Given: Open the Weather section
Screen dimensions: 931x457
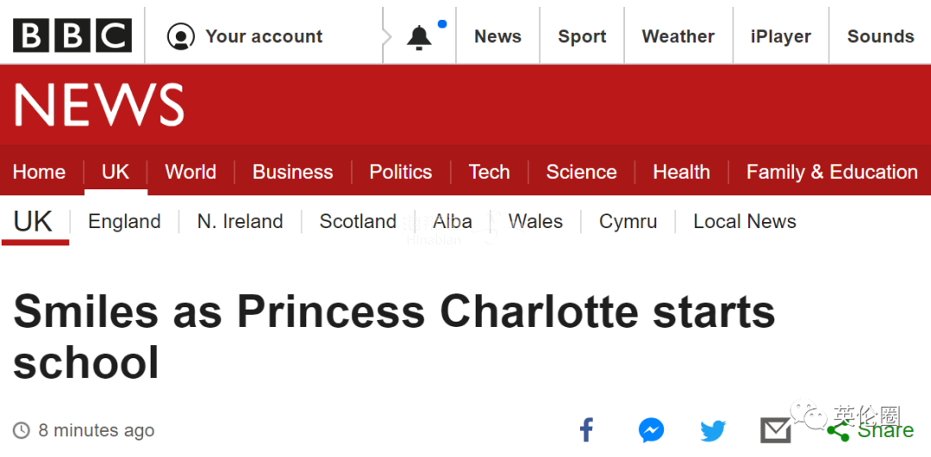Looking at the screenshot, I should pos(678,37).
